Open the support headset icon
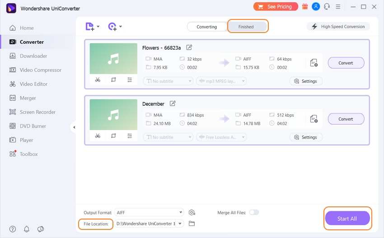384x238 pixels. tap(327, 7)
